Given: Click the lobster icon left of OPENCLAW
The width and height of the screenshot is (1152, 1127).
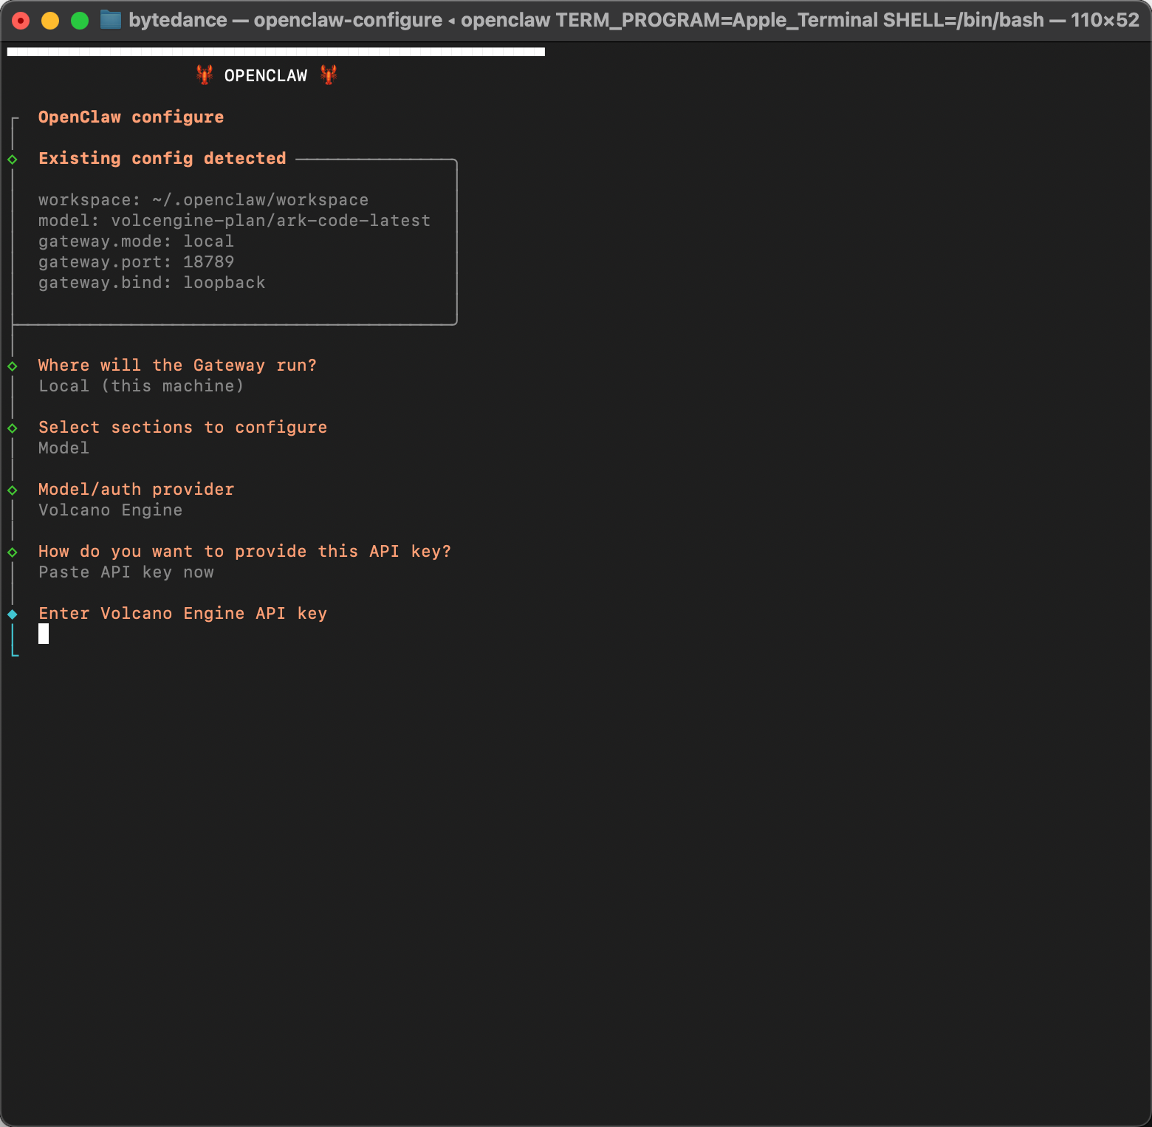Looking at the screenshot, I should click(x=205, y=75).
